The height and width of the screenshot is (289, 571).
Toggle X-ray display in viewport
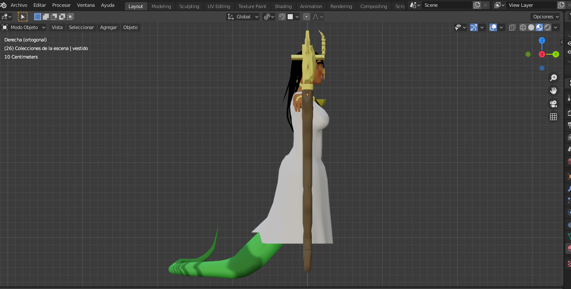[512, 27]
